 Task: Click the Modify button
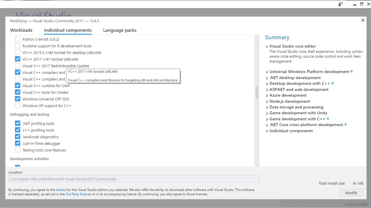coord(351,193)
